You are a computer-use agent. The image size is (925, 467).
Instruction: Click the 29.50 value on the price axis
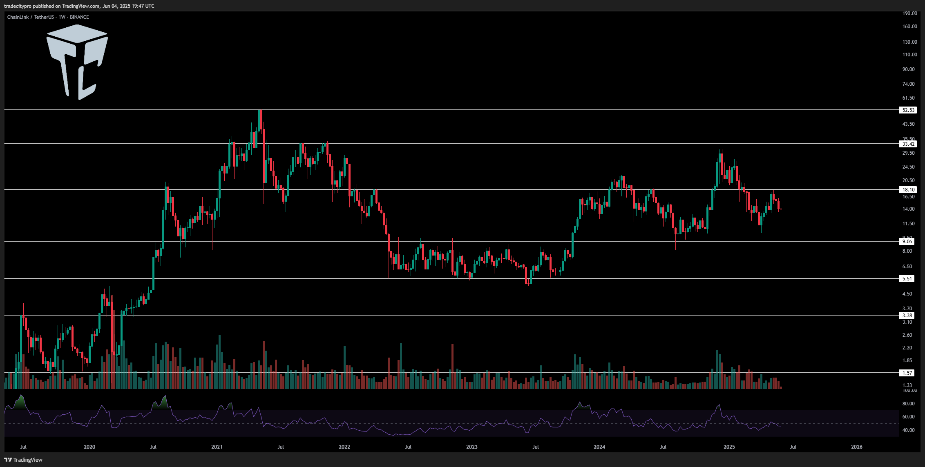tap(909, 153)
